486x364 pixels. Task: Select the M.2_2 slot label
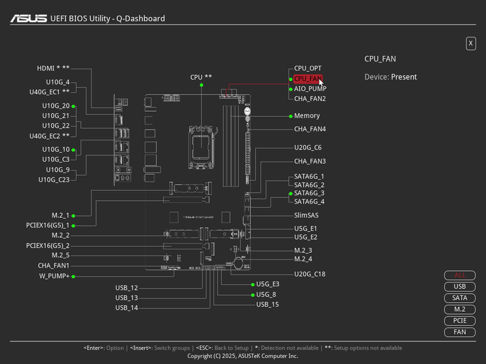pyautogui.click(x=60, y=236)
